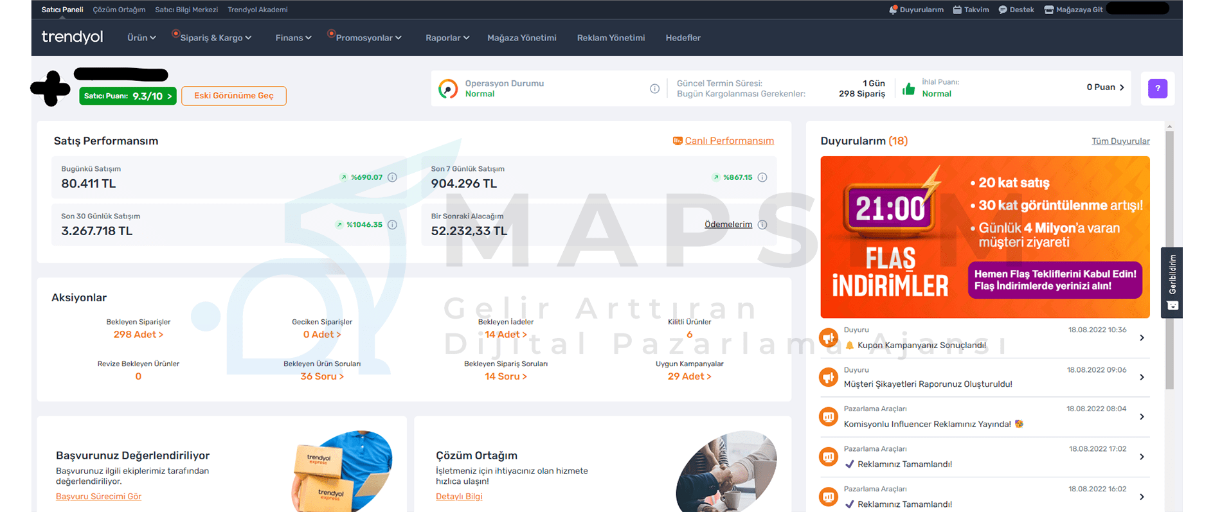Click info icon beside Son 7 Günlük Satışım
This screenshot has height=512, width=1213.
[762, 177]
